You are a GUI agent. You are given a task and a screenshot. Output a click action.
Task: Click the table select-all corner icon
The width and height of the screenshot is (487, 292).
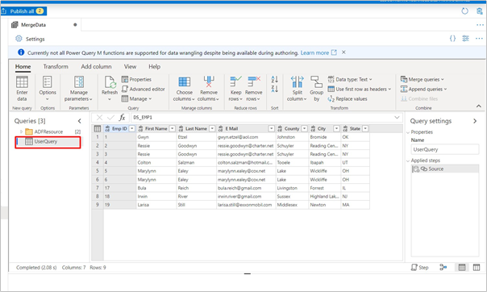(98, 128)
